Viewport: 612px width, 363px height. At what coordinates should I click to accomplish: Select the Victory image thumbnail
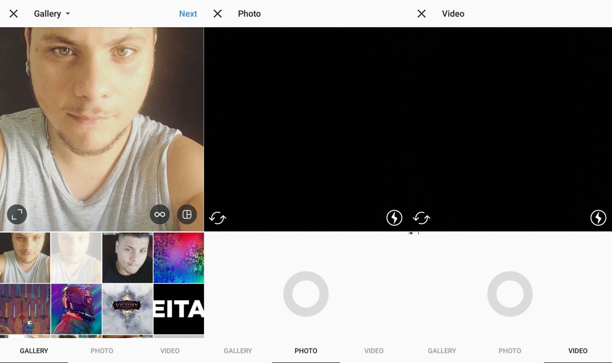[128, 309]
